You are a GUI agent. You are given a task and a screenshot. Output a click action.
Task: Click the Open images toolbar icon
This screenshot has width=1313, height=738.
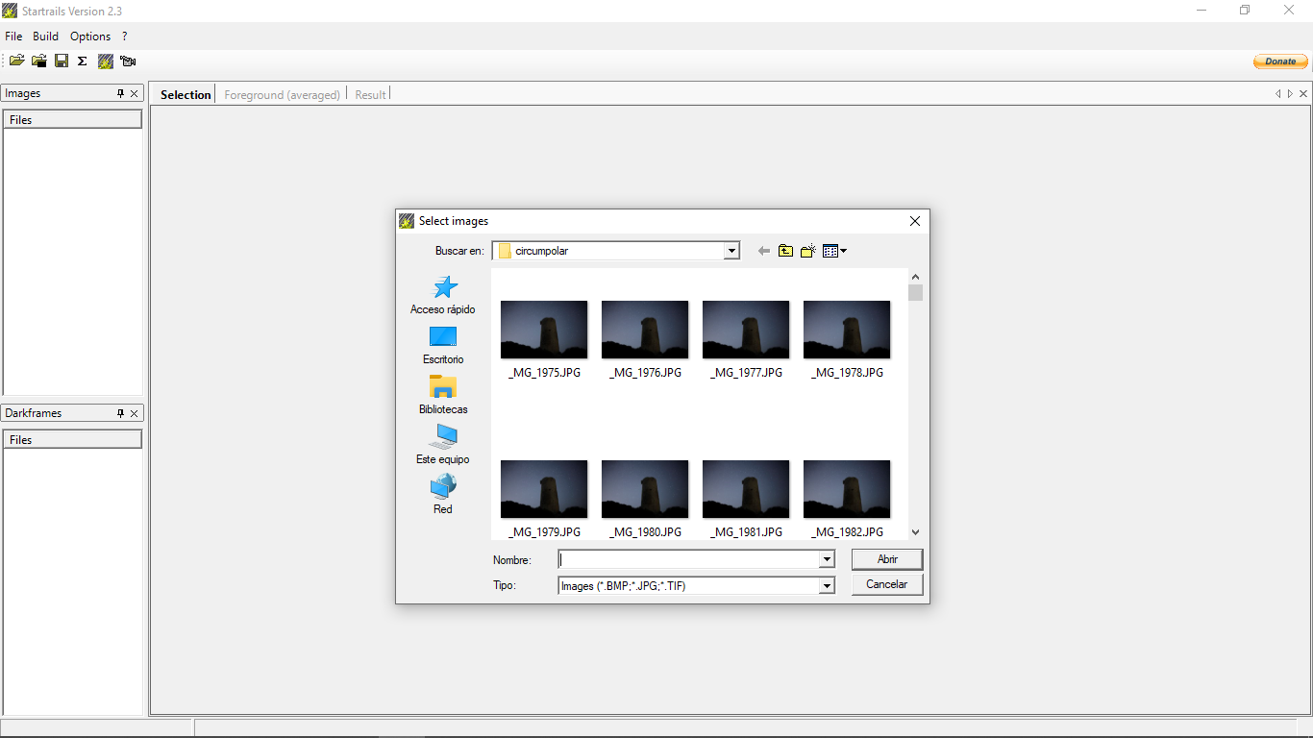[16, 61]
